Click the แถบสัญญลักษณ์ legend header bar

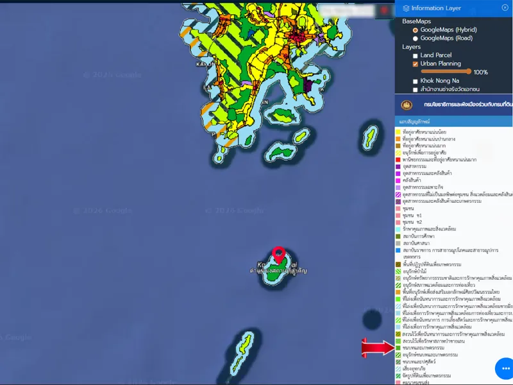tap(453, 121)
